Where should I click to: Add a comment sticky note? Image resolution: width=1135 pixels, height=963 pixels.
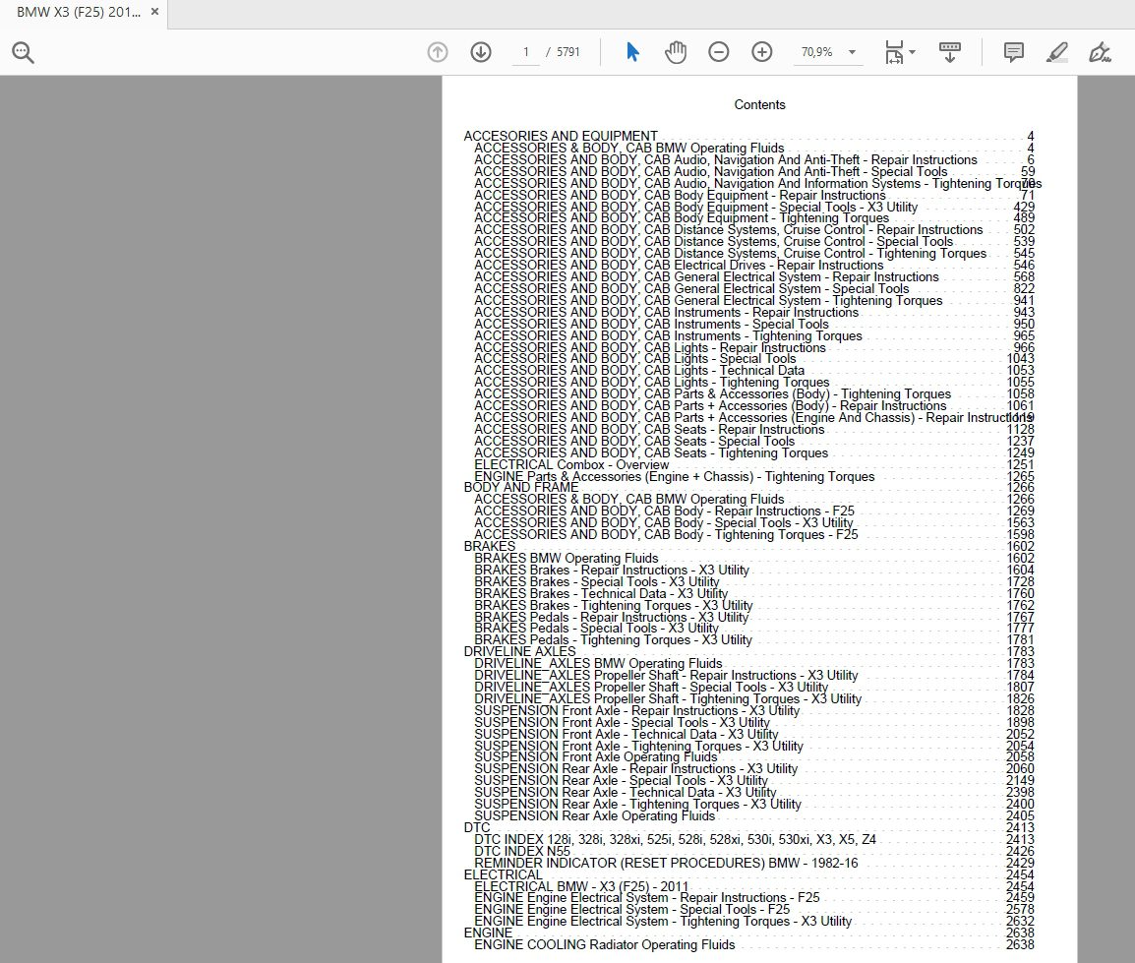coord(1013,52)
